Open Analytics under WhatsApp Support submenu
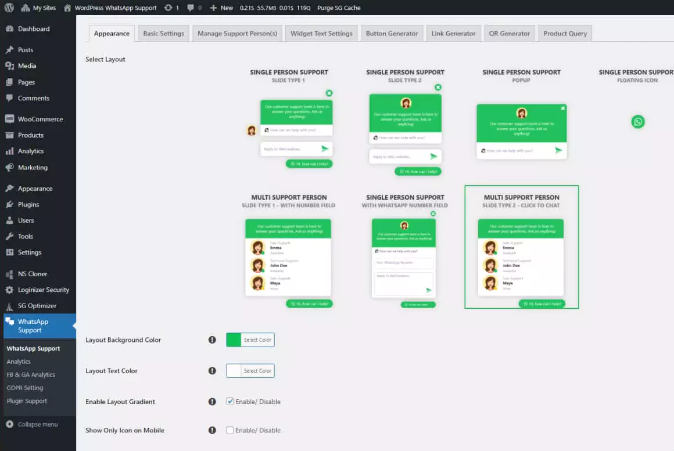Viewport: 674px width, 451px height. 19,362
